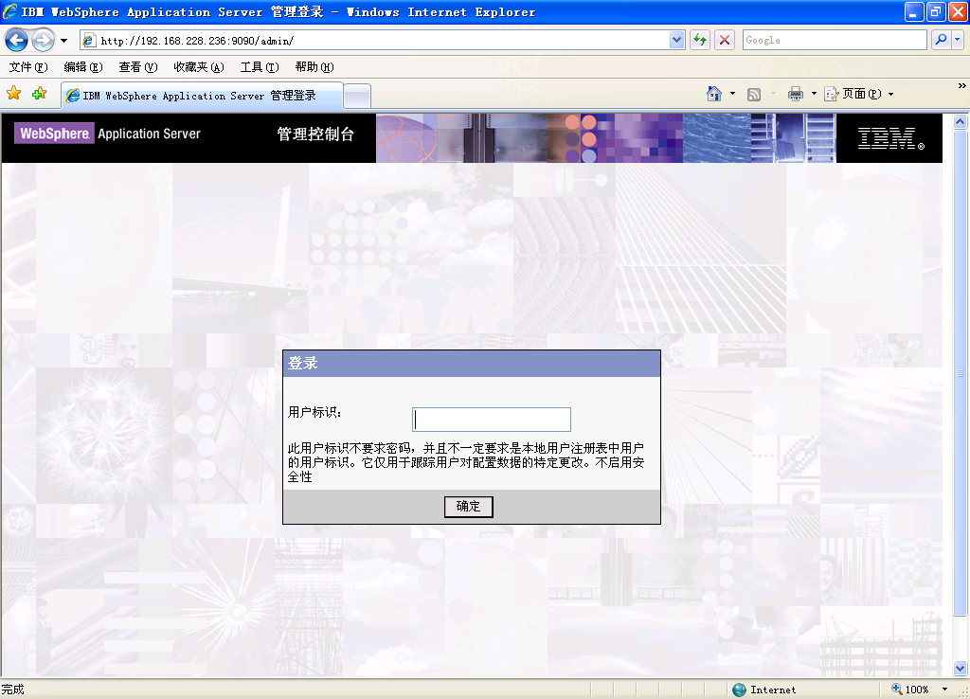
Task: Click the IBM logo in banner
Action: 889,138
